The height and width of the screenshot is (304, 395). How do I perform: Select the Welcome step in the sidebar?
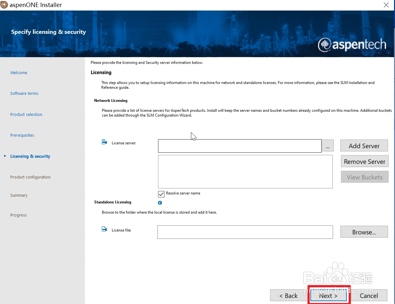click(19, 73)
